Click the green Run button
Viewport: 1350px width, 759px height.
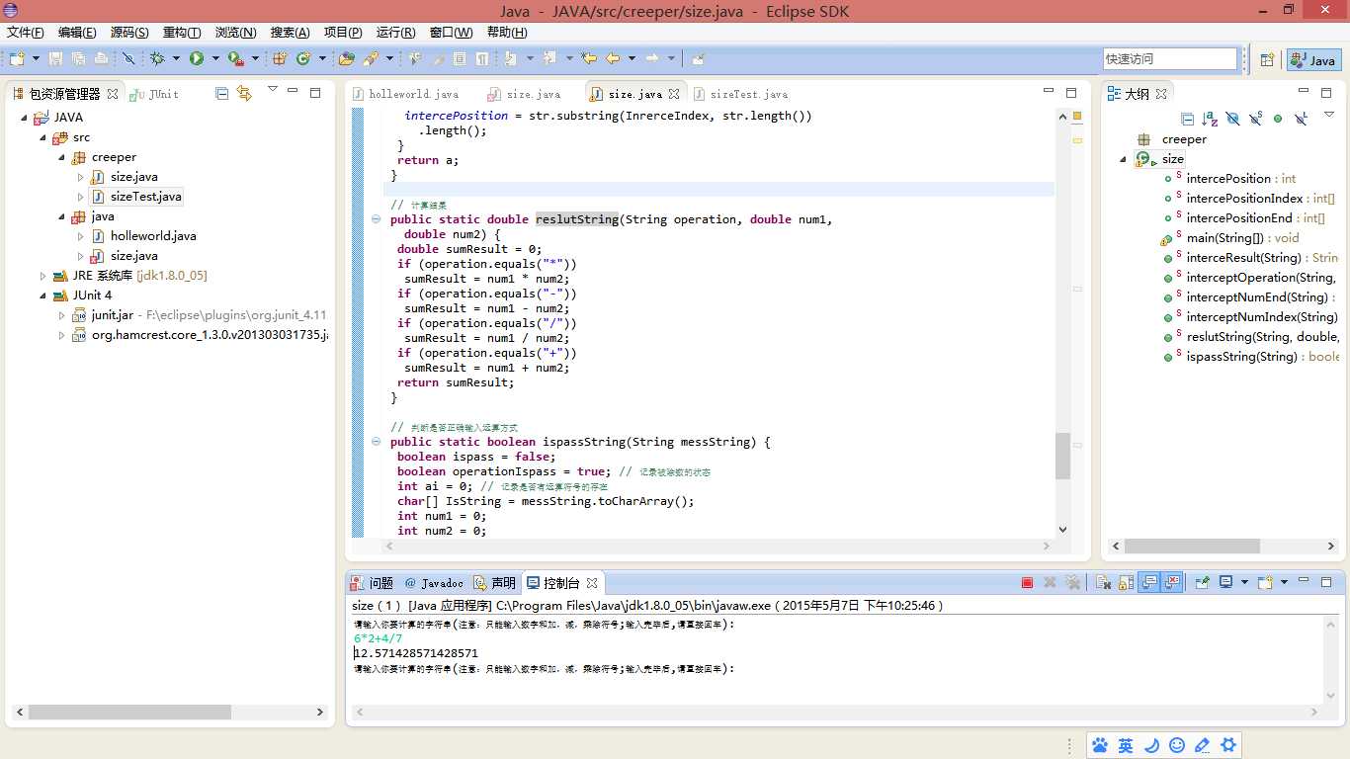[197, 58]
